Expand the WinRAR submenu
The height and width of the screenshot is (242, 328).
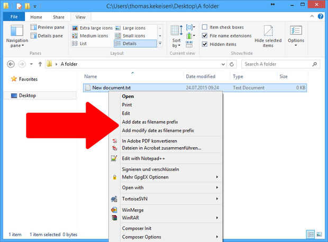click(166, 218)
